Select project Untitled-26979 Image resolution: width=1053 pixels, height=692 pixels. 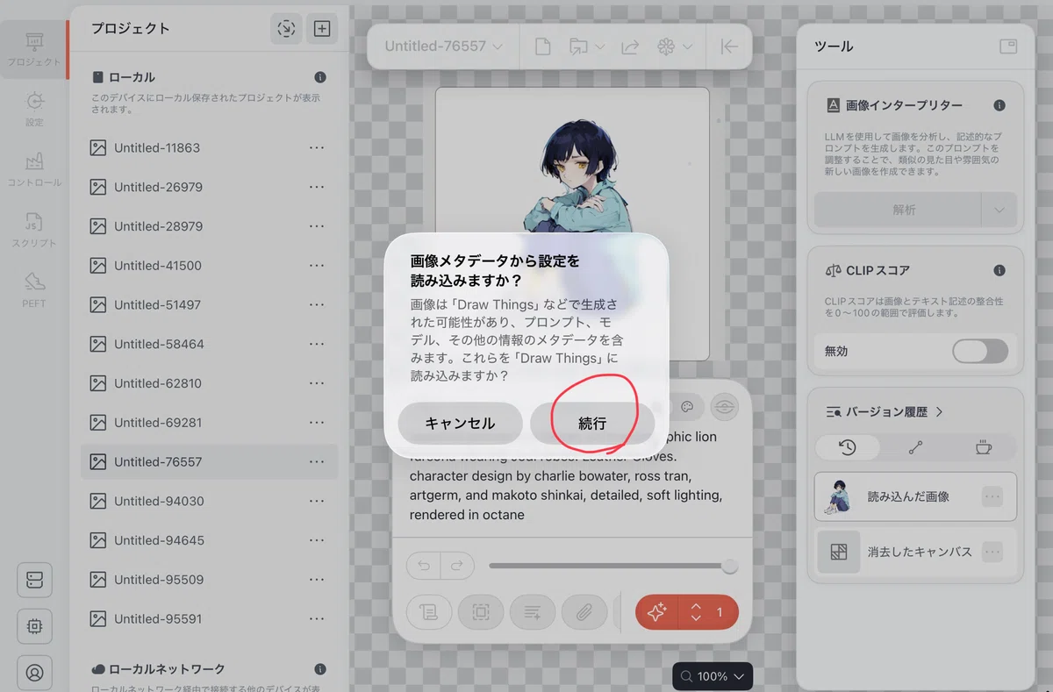pos(209,187)
